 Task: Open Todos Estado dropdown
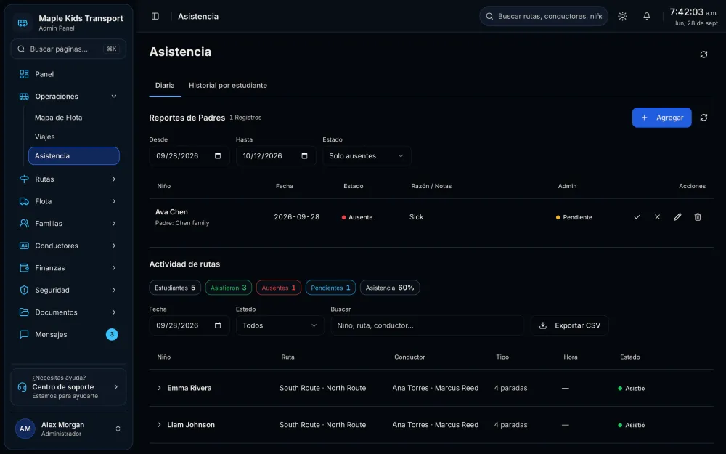(280, 325)
